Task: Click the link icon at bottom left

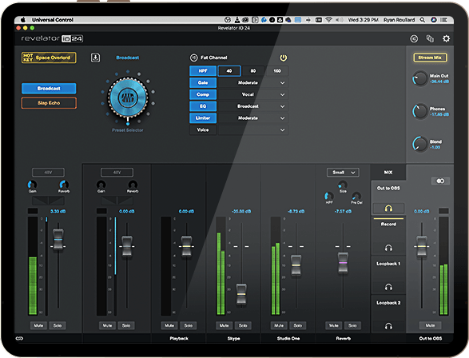Action: click(19, 338)
